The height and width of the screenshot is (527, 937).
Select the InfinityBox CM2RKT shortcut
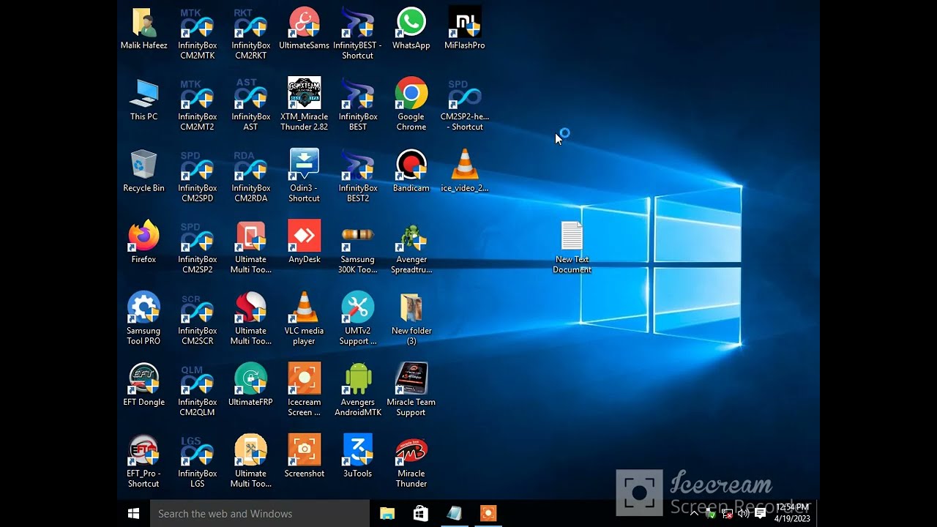pyautogui.click(x=250, y=34)
